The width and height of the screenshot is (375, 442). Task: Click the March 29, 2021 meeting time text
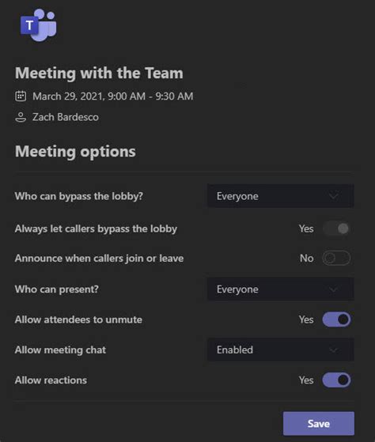[x=113, y=96]
